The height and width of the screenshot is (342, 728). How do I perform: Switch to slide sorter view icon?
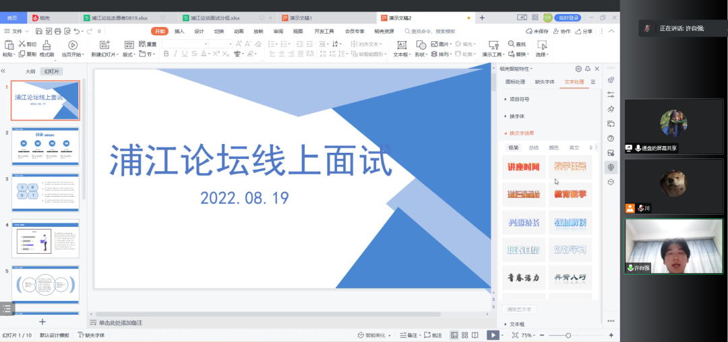464,335
